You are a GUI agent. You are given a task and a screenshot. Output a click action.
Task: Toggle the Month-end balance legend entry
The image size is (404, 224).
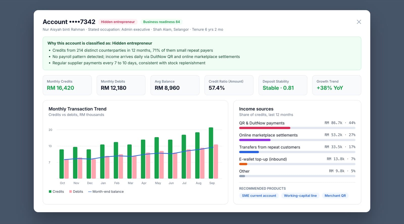click(106, 191)
